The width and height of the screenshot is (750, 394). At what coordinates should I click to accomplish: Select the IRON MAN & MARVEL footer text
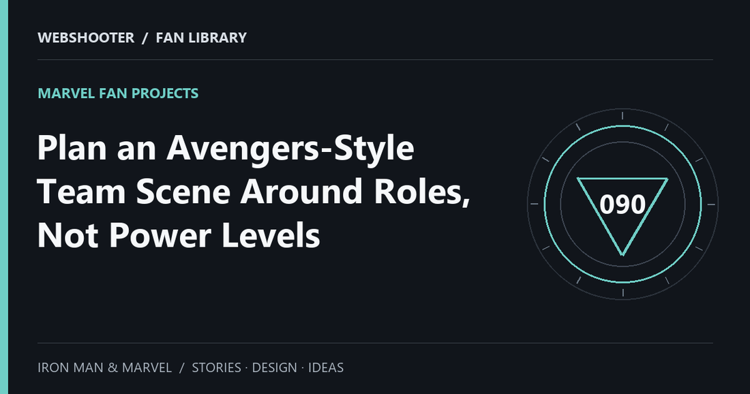105,367
